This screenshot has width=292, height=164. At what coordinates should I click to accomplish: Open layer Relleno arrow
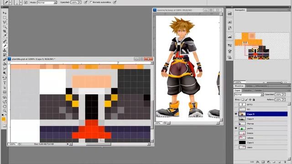point(284,100)
